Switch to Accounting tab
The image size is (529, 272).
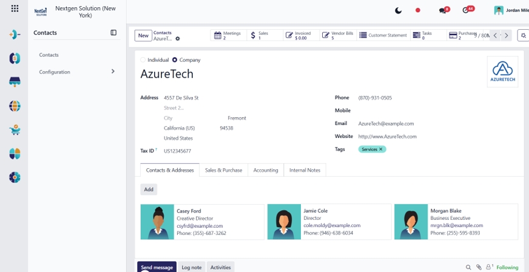point(266,170)
